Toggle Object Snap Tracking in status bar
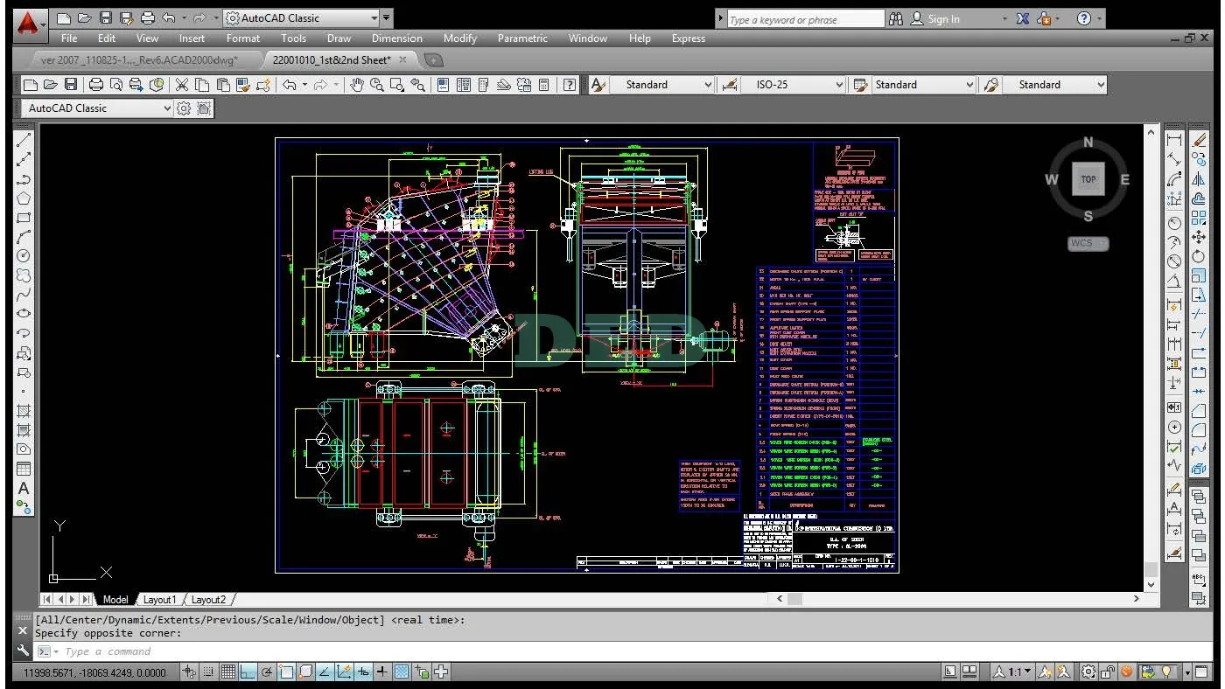The image size is (1225, 689). coord(325,672)
